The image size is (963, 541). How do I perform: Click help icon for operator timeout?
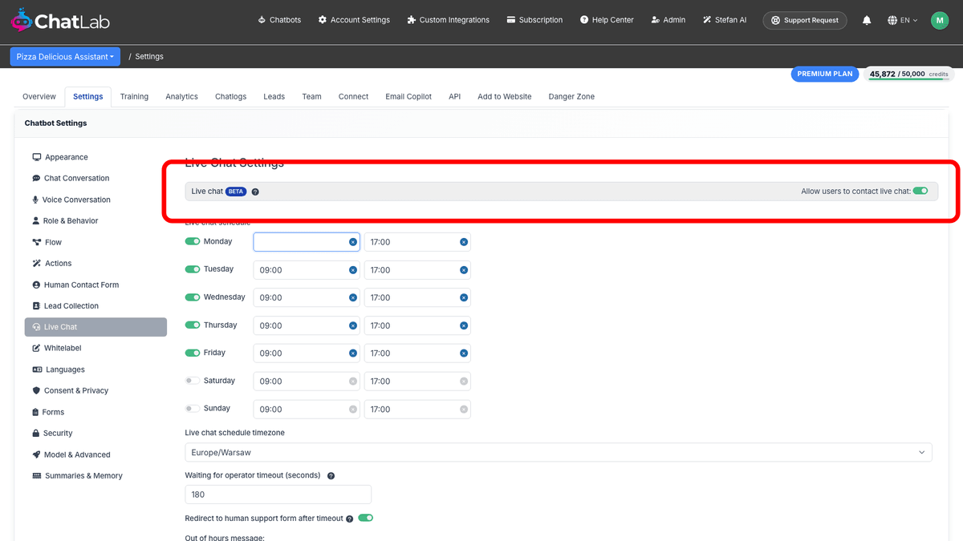tap(331, 475)
